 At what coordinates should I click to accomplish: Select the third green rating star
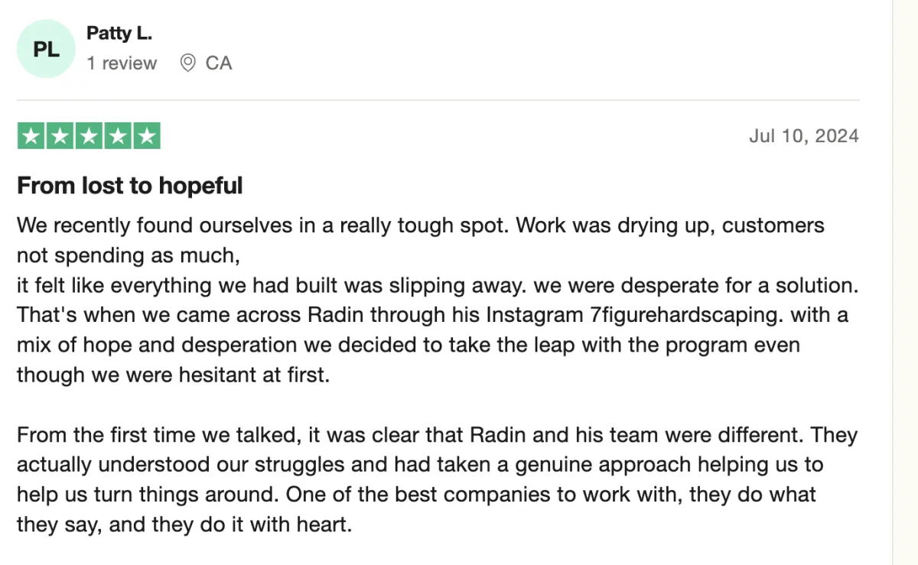coord(89,136)
